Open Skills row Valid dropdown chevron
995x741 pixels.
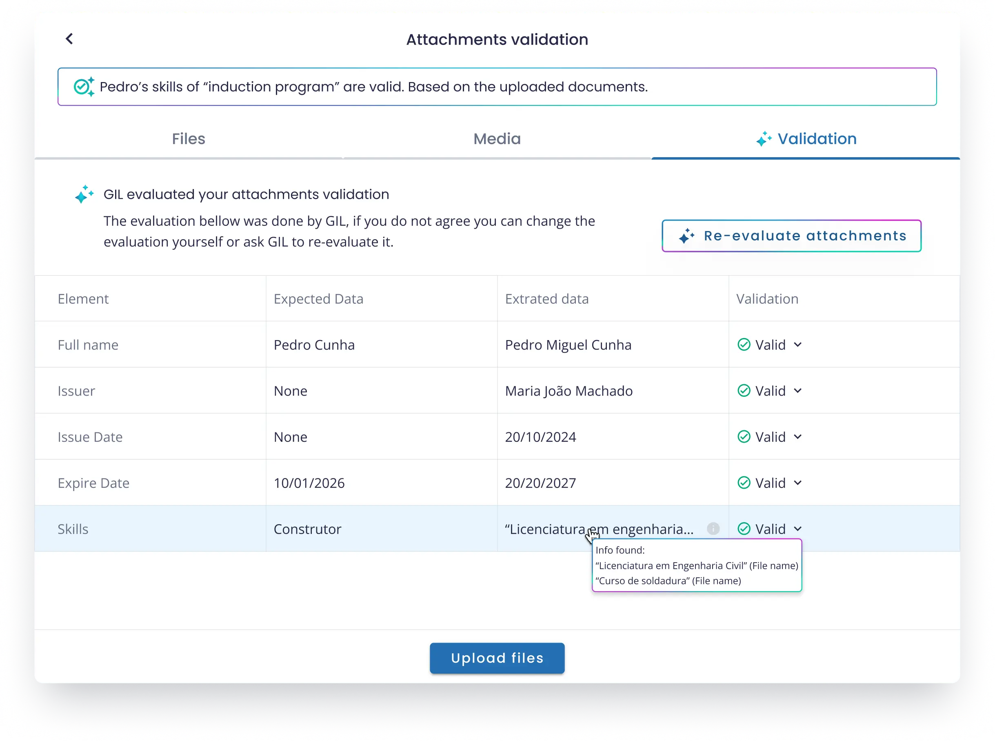pyautogui.click(x=797, y=529)
